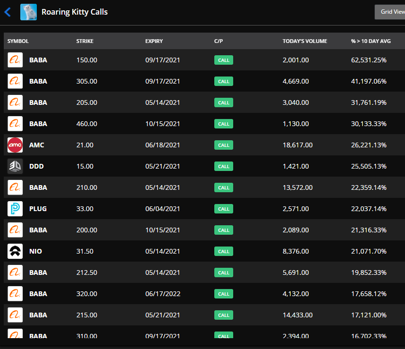
Task: Click the CALL badge for BABA 215.00
Action: [224, 315]
